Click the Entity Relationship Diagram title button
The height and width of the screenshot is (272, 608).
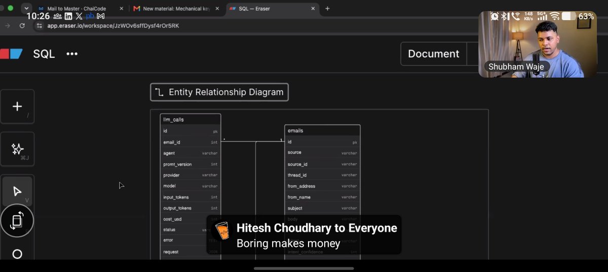[x=219, y=92]
